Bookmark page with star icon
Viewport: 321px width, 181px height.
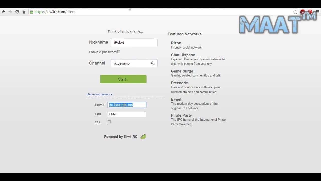[x=295, y=12]
